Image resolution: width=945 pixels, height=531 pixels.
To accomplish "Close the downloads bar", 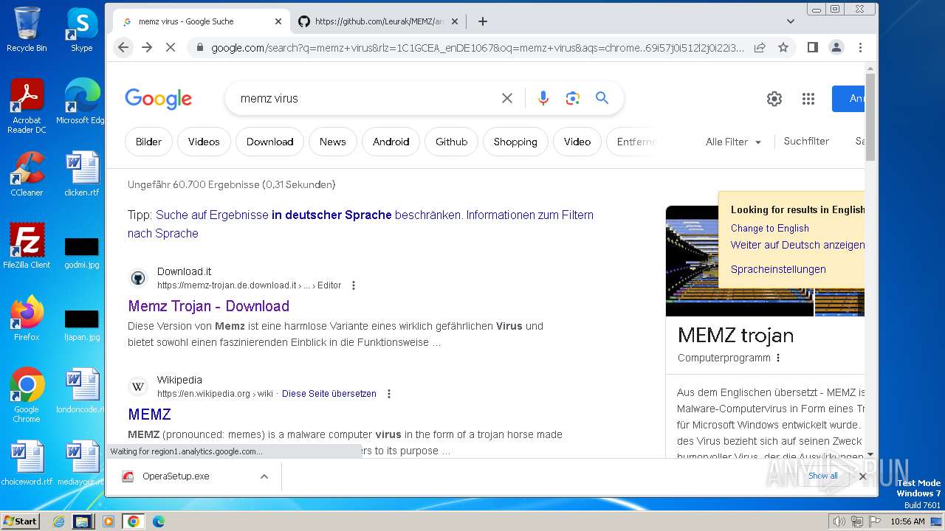I will (862, 476).
